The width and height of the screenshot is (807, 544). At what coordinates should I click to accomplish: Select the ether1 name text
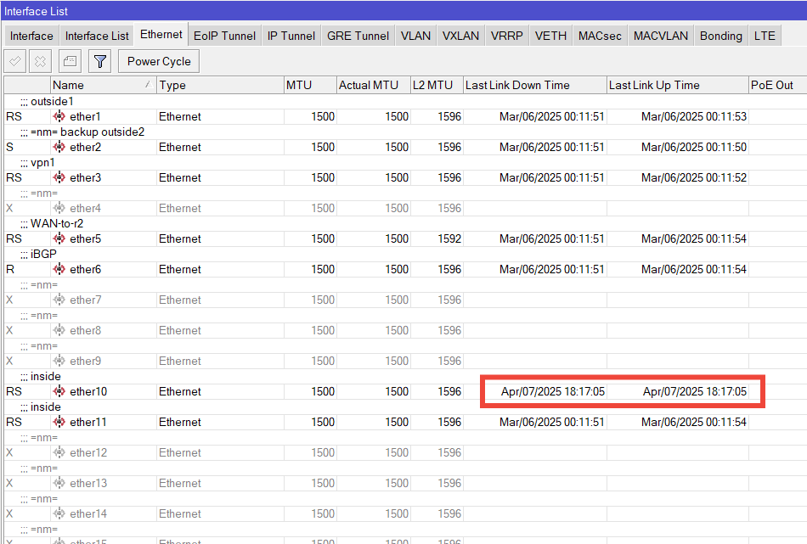point(86,117)
